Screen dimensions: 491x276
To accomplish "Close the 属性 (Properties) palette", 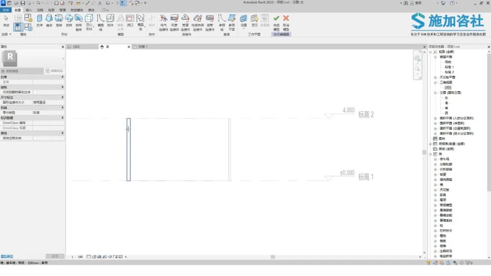I will click(x=63, y=47).
